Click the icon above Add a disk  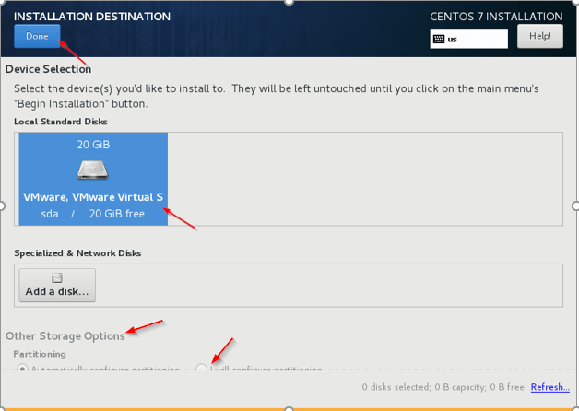pos(57,277)
